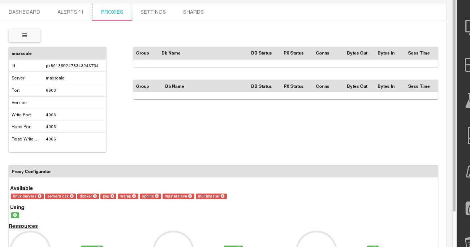Image resolution: width=470 pixels, height=247 pixels.
Task: Click Bytes In header in upper proxy table
Action: click(386, 53)
